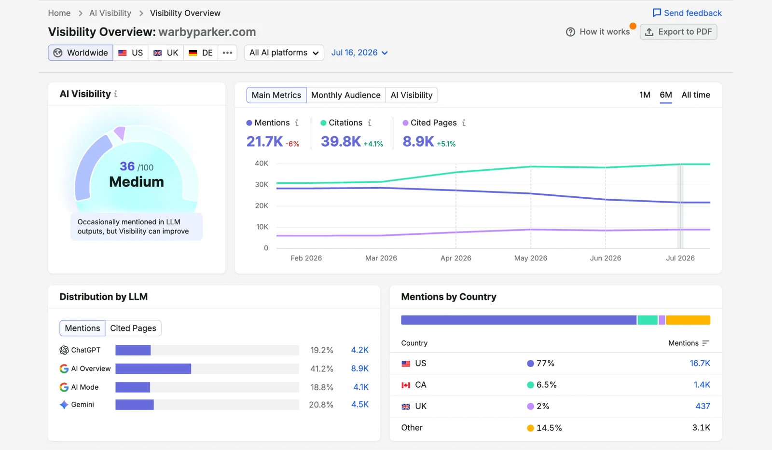Click the orange segment of country bar

(688, 320)
